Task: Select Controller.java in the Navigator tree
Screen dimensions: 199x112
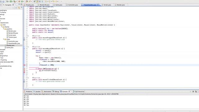Action: click(x=13, y=41)
